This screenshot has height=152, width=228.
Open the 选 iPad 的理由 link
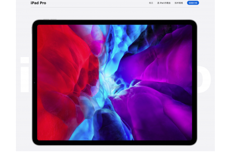click(x=164, y=3)
